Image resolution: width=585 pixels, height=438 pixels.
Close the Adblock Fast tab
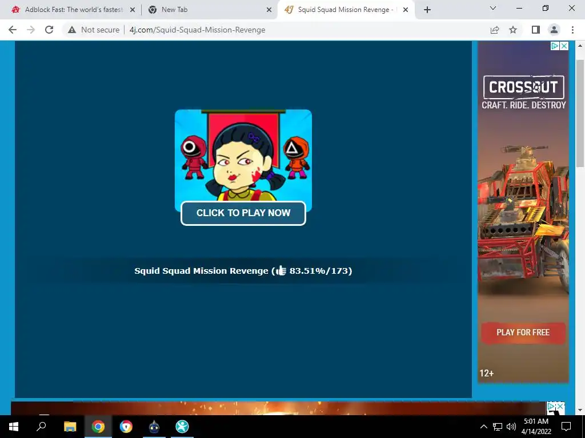132,10
